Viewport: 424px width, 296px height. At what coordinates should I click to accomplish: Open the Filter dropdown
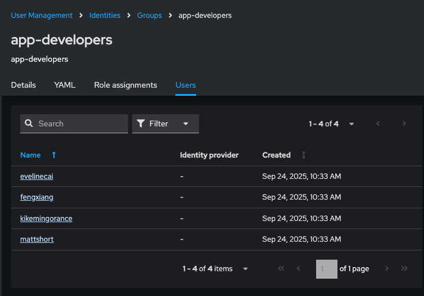tap(166, 123)
